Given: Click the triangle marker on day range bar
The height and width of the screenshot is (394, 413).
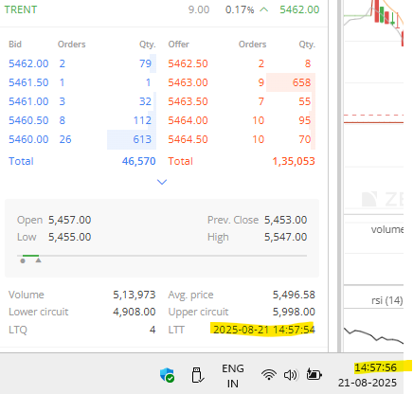Looking at the screenshot, I should pyautogui.click(x=38, y=260).
